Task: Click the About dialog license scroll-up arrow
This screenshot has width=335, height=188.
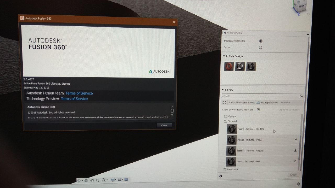Action: coord(172,107)
